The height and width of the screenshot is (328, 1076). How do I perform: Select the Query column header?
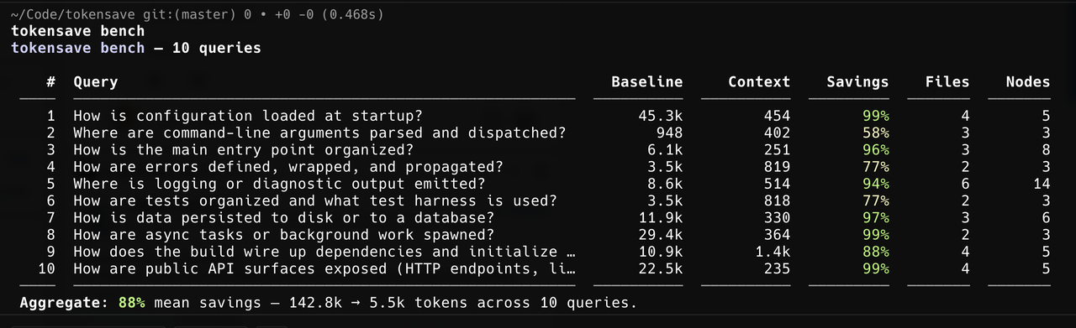pos(96,82)
